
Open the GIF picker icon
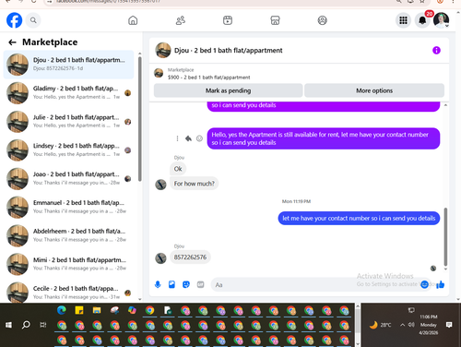point(201,284)
